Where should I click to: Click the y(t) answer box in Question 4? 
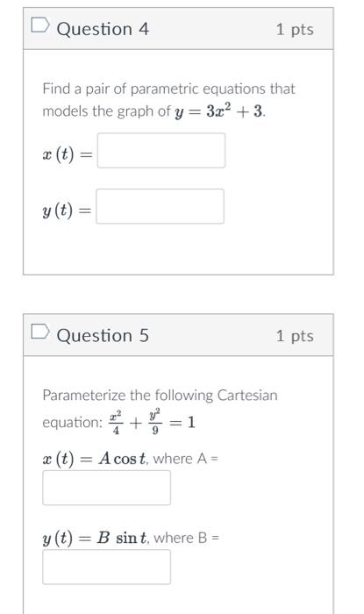pos(161,206)
